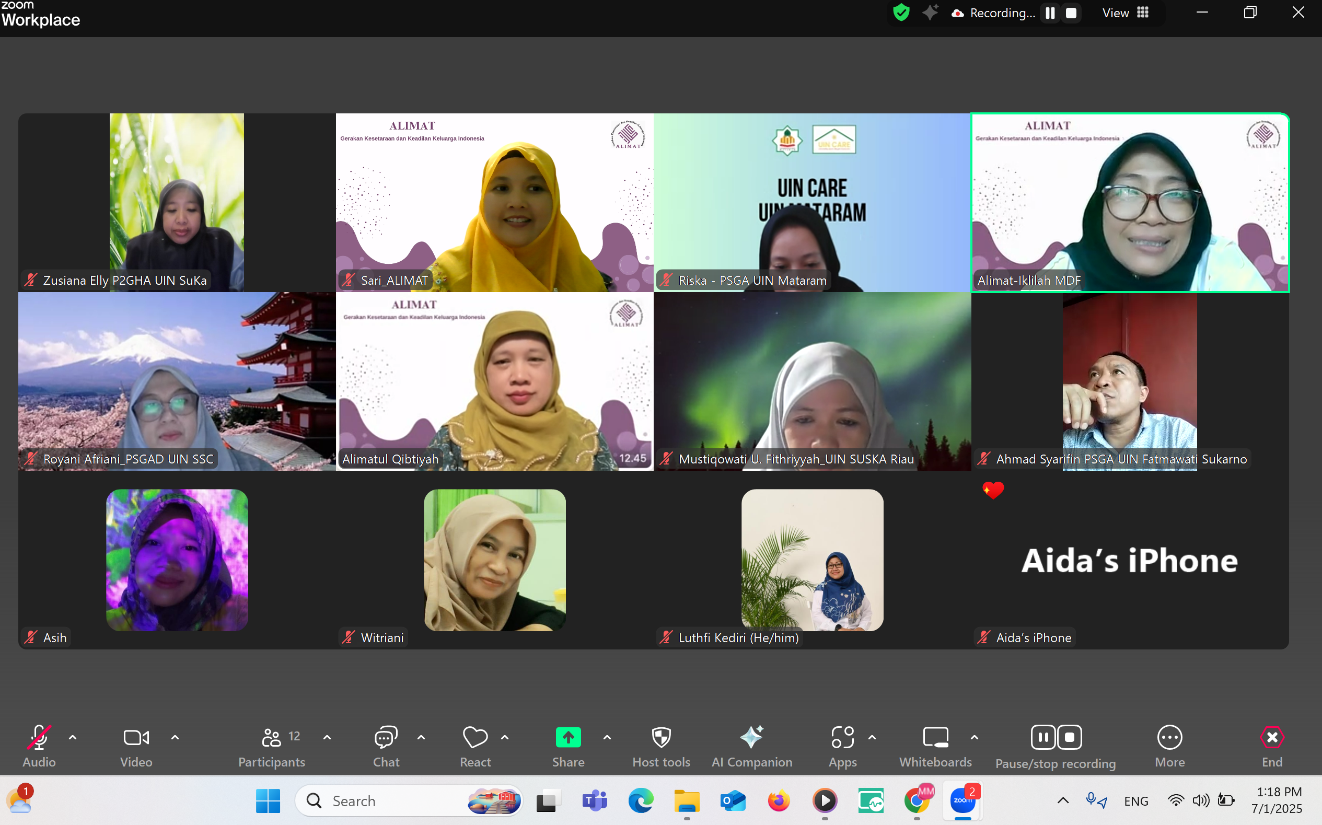This screenshot has width=1322, height=825.
Task: Open media player taskbar icon
Action: click(825, 800)
